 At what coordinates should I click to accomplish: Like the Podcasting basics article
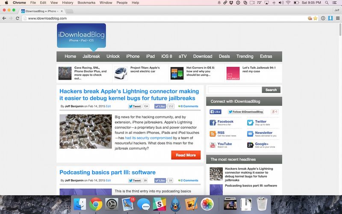click(160, 181)
